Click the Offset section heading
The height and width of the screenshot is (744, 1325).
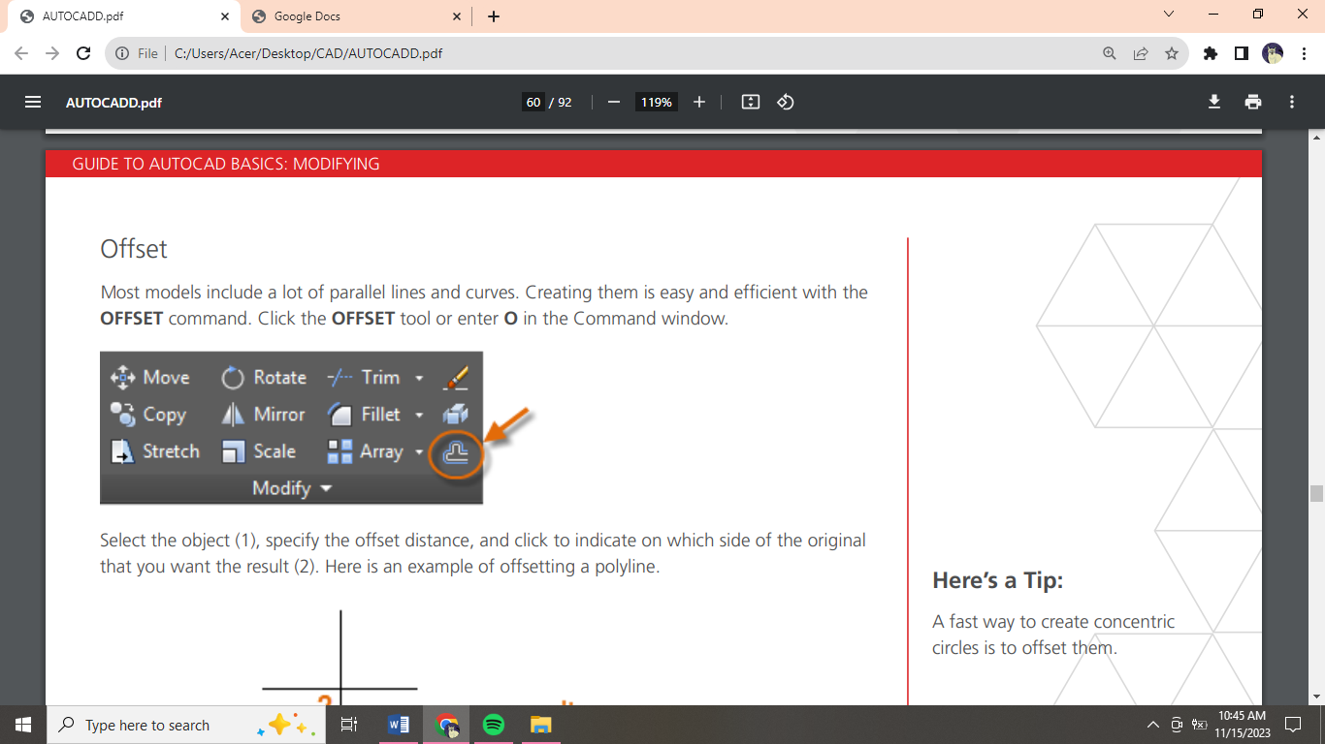coord(134,249)
